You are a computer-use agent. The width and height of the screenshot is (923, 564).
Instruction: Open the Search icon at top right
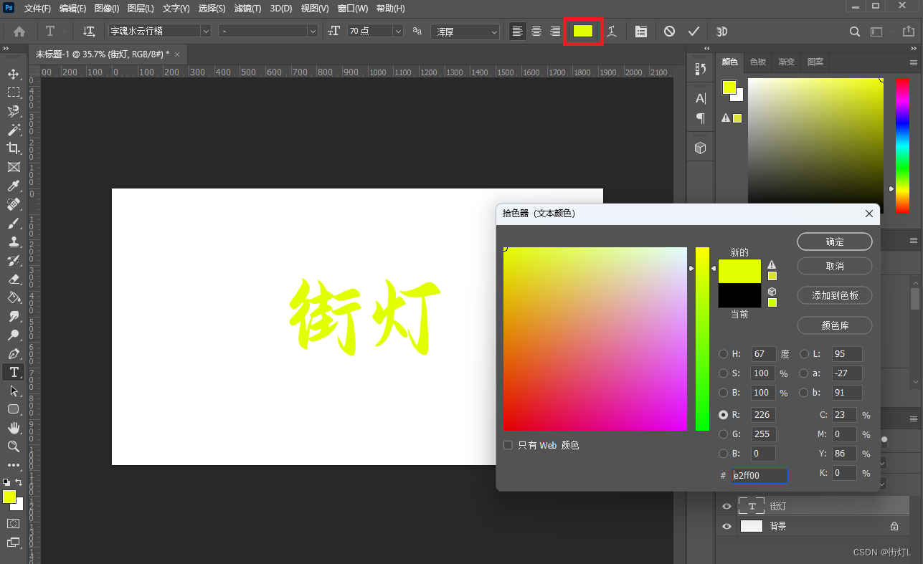point(855,32)
